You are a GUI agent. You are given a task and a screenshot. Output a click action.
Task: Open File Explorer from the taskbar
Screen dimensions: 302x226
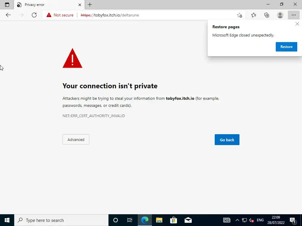[159, 220]
